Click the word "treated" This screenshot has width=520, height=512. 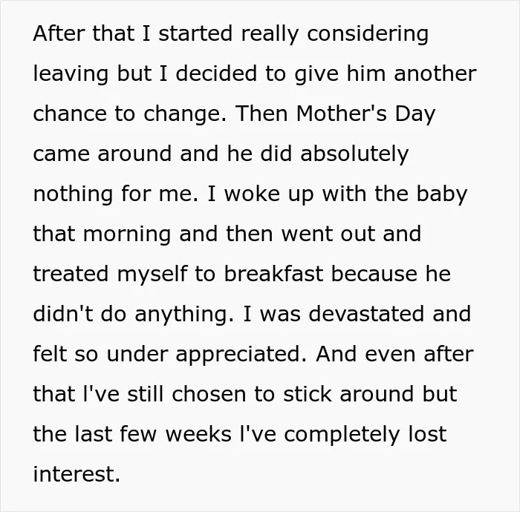click(x=71, y=274)
